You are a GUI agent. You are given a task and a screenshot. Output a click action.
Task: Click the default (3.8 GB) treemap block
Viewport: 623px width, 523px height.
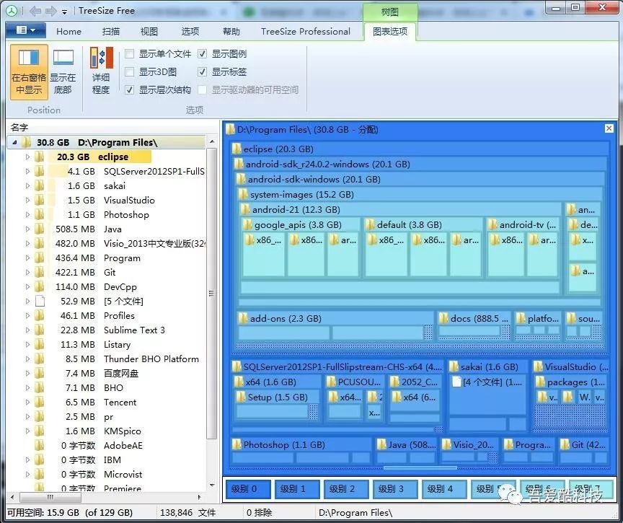pyautogui.click(x=423, y=247)
